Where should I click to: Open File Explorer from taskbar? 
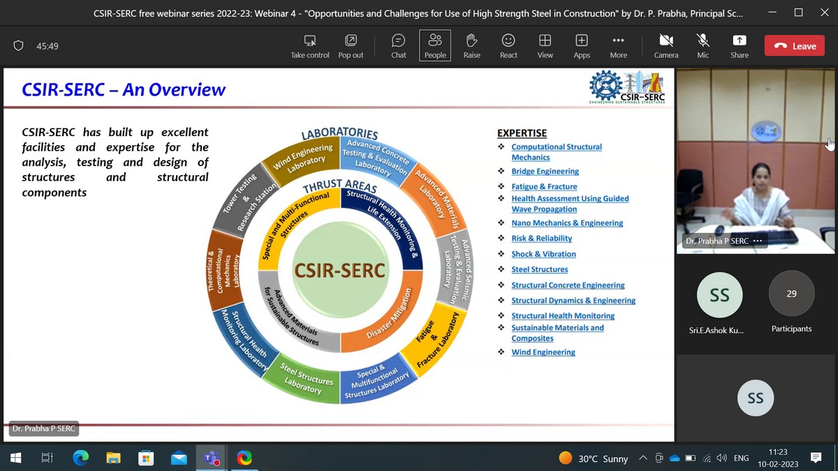pyautogui.click(x=113, y=458)
